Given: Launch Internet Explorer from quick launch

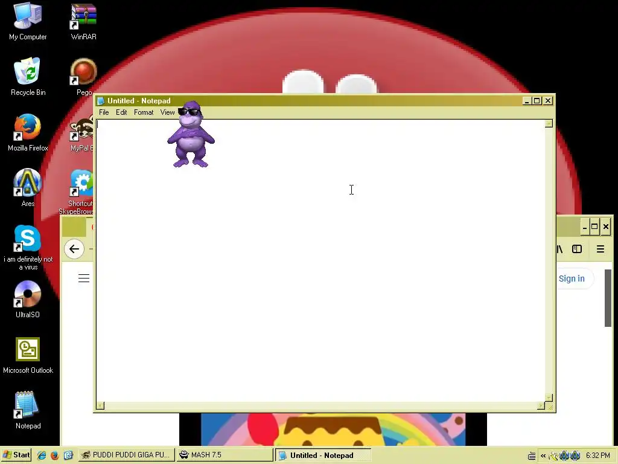Looking at the screenshot, I should [x=42, y=456].
